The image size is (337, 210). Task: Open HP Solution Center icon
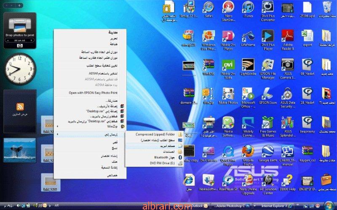pos(268,184)
